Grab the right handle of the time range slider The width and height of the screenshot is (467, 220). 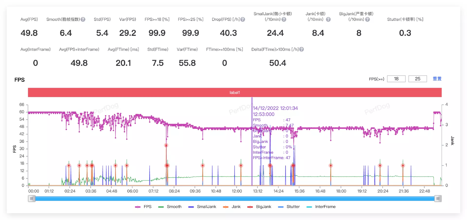pos(438,199)
